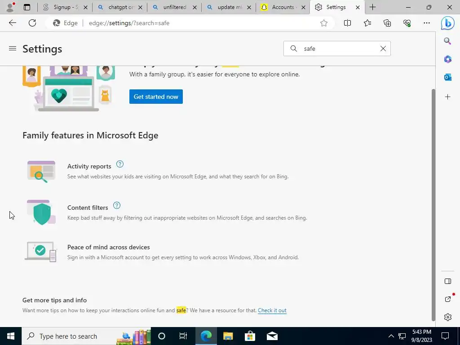Add a new sidebar app with plus icon
The width and height of the screenshot is (460, 345).
[447, 97]
